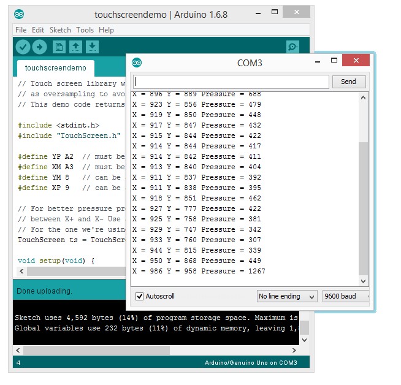Open the No line ending dropdown
The height and width of the screenshot is (385, 401).
pos(287,296)
